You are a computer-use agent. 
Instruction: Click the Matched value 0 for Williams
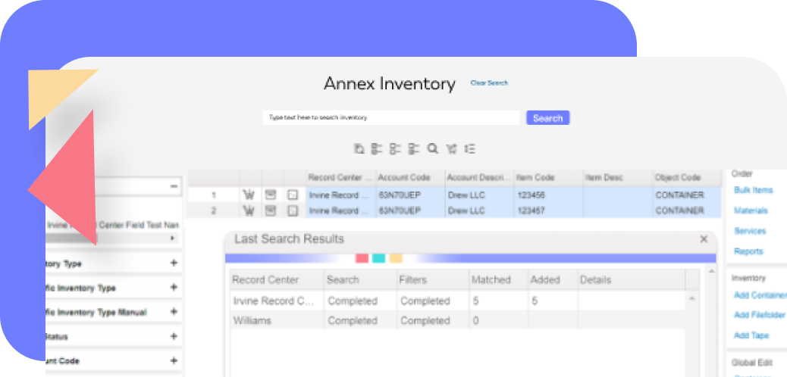[x=475, y=320]
